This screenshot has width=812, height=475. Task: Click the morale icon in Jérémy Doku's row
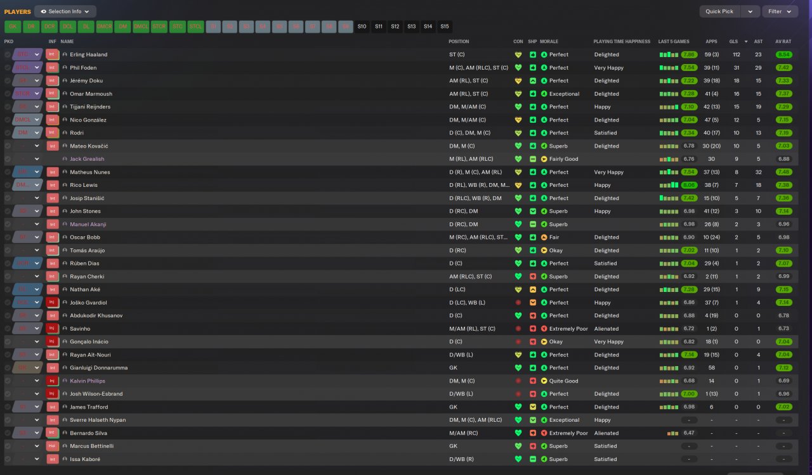[544, 81]
